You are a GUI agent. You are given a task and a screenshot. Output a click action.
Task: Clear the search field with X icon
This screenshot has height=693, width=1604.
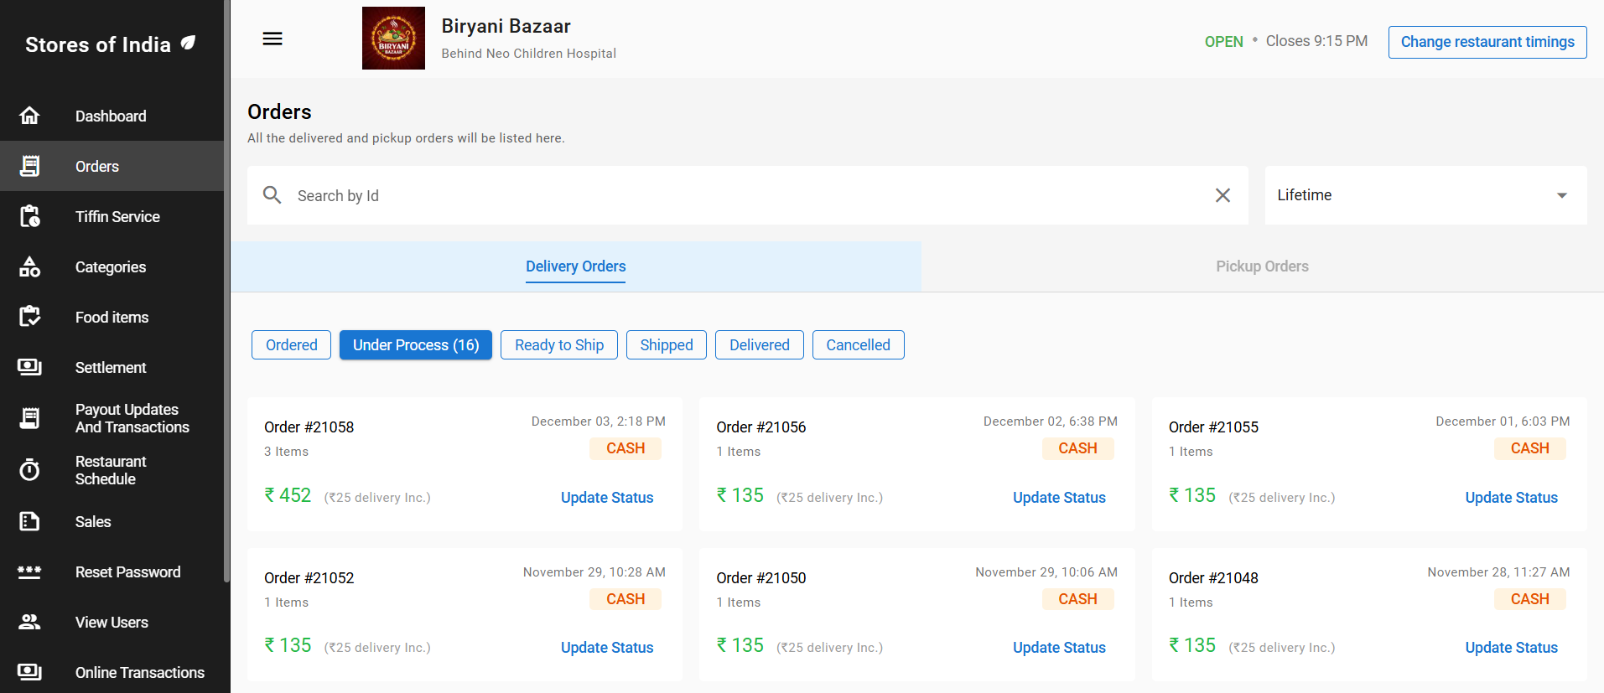[1222, 195]
